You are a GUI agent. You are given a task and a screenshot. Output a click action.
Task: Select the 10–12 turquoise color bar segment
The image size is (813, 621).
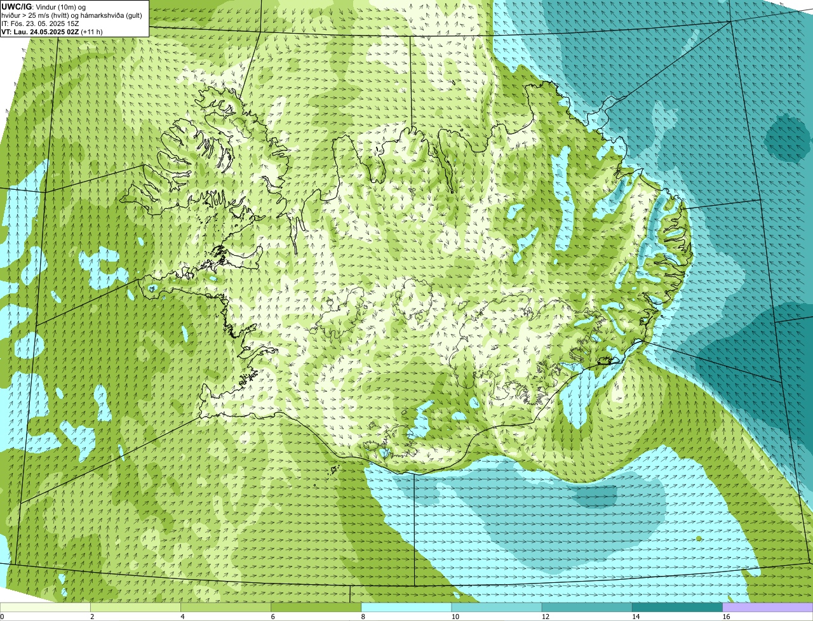[x=497, y=608]
